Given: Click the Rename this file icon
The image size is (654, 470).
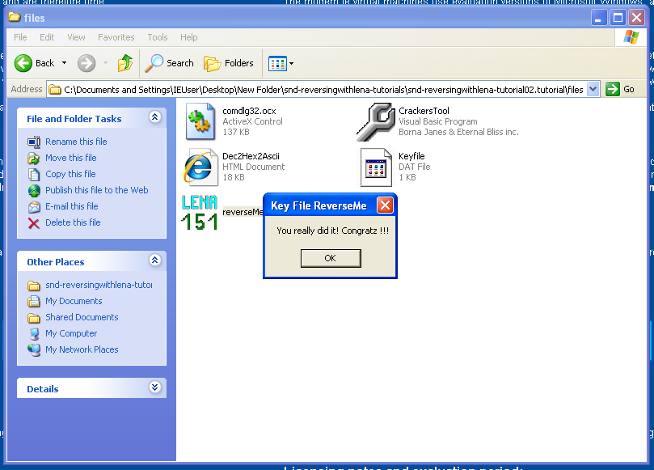Looking at the screenshot, I should click(x=34, y=142).
